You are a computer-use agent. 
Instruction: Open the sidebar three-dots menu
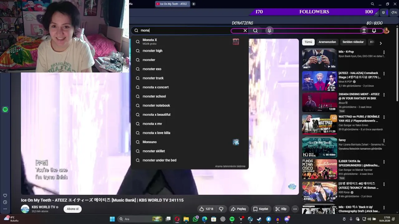tap(5, 209)
